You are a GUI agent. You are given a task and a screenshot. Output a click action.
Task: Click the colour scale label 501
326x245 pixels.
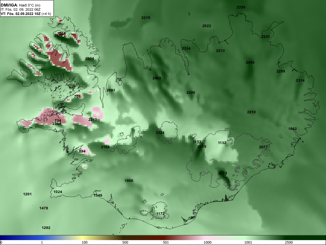166,242
